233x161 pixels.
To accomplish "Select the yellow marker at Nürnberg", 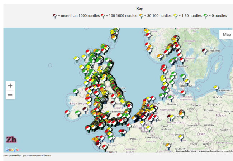I will pos(181,137).
